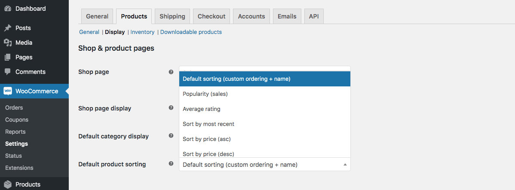
Task: Click the Default product sorting label
Action: pos(112,164)
